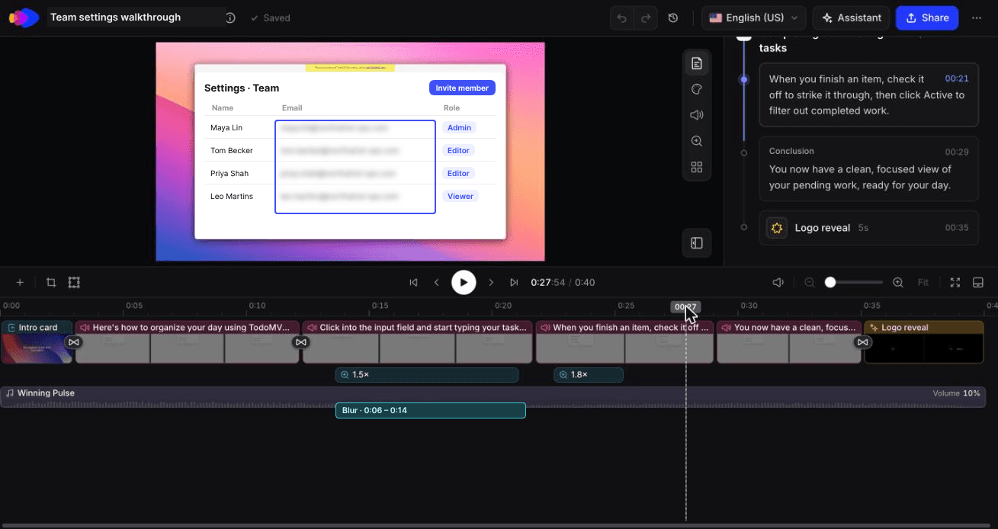Click the app logo in top-left
This screenshot has height=529, width=998.
24,18
